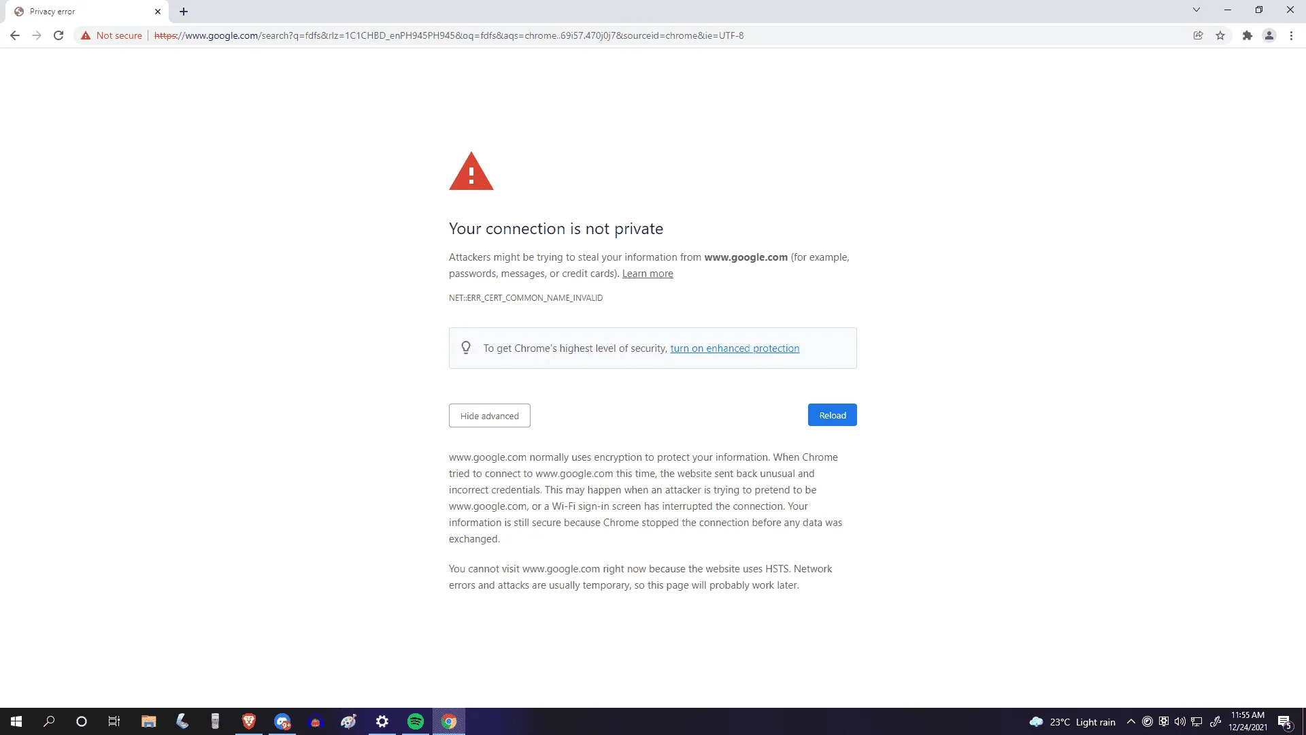Image resolution: width=1306 pixels, height=735 pixels.
Task: Open Windows search from taskbar
Action: [49, 721]
